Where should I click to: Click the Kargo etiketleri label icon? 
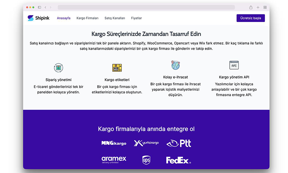tap(117, 68)
